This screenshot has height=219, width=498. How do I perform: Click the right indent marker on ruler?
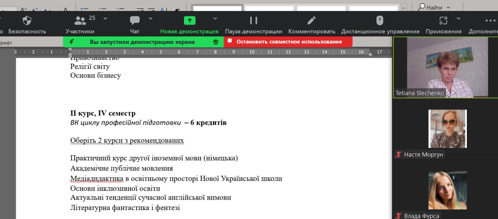pyautogui.click(x=370, y=54)
